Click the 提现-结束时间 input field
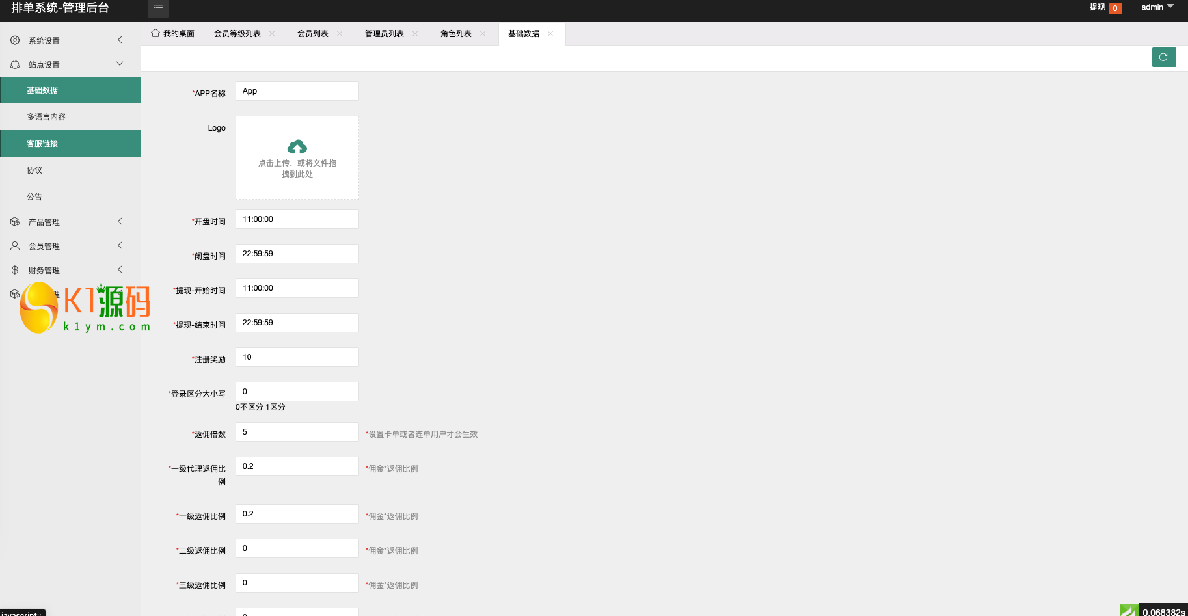The image size is (1188, 616). [x=297, y=323]
